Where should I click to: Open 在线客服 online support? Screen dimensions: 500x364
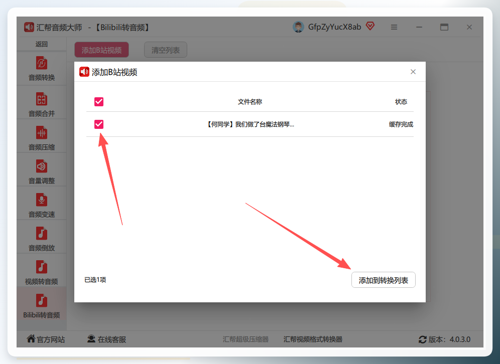click(107, 339)
